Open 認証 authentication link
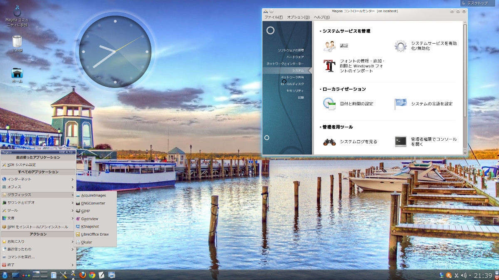Screen dimensions: 499x280 click(x=344, y=46)
